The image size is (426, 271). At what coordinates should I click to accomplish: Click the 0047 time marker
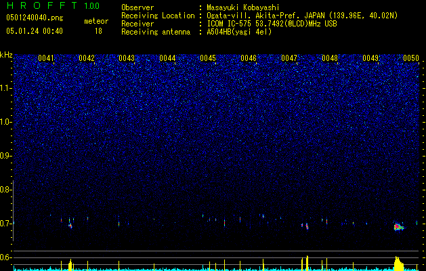pyautogui.click(x=289, y=58)
